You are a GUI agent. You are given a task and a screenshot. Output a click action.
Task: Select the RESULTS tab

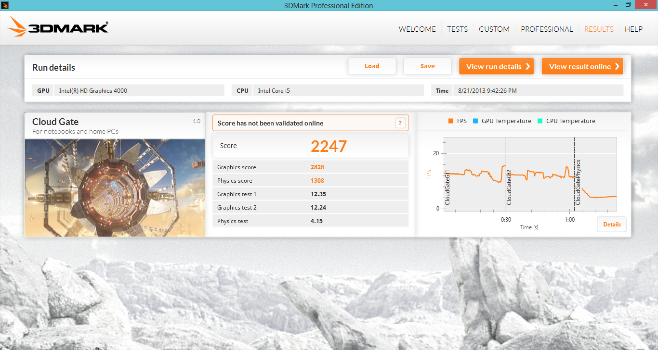(599, 29)
